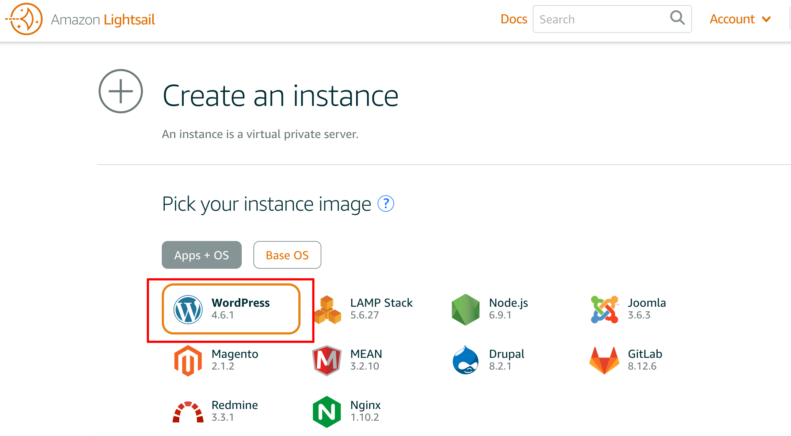Pick the MEAN shield icon

[x=327, y=361]
